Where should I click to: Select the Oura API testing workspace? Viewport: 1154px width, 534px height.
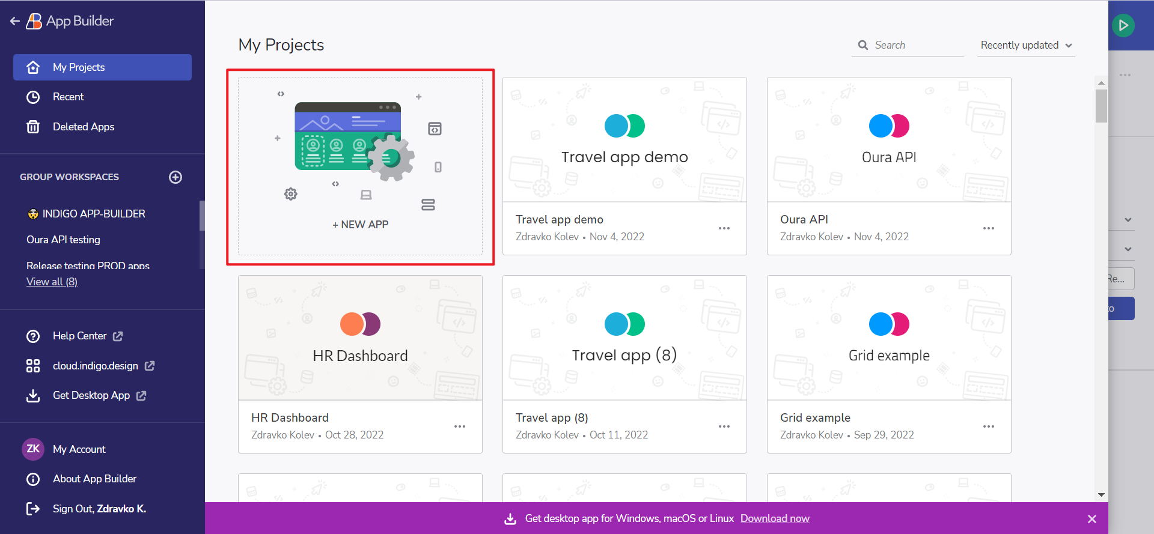click(63, 240)
